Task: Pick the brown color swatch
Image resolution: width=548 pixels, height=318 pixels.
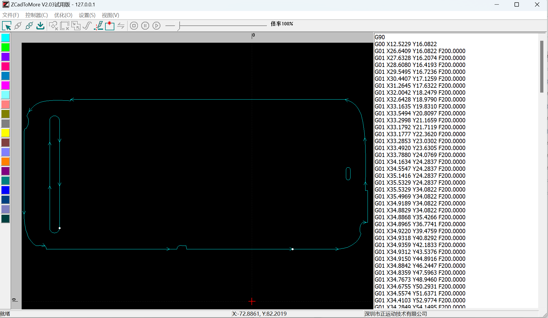Action: coord(5,143)
